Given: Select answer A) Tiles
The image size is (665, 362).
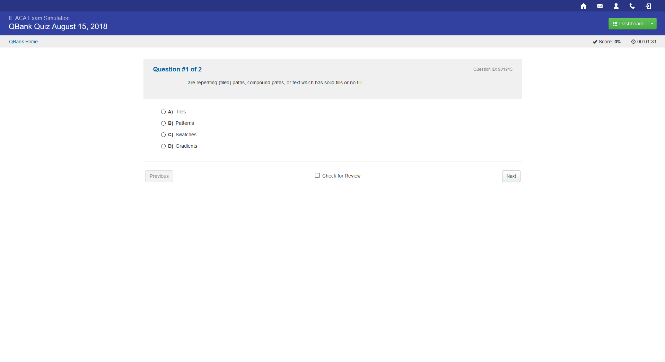Looking at the screenshot, I should [x=163, y=112].
